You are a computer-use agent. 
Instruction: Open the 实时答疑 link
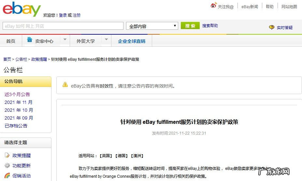[285, 28]
